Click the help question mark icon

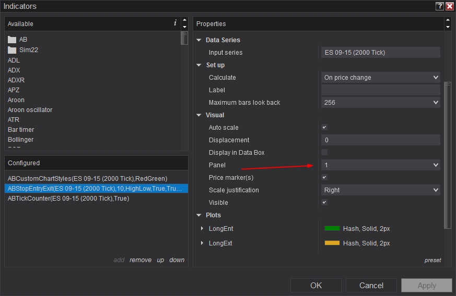439,6
